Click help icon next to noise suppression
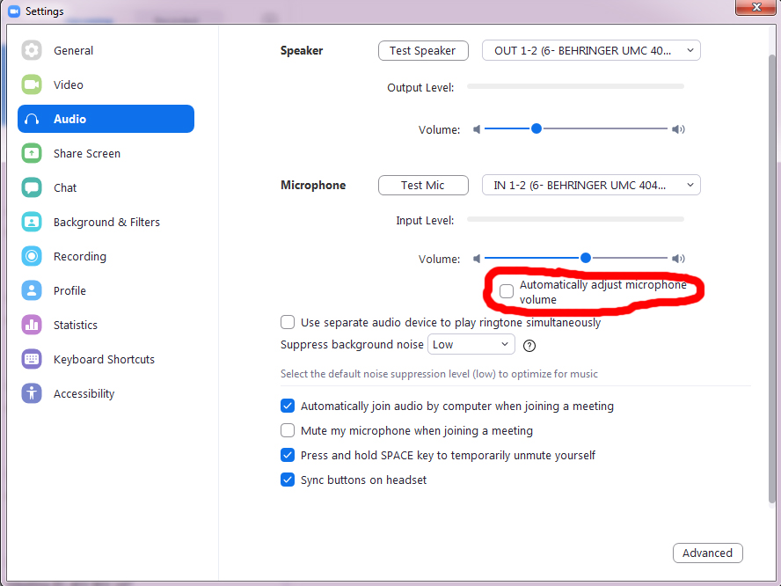The width and height of the screenshot is (781, 586). coord(529,345)
